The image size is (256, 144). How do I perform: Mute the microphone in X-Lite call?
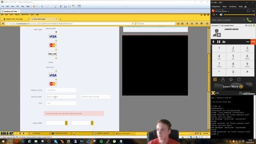pyautogui.click(x=213, y=42)
